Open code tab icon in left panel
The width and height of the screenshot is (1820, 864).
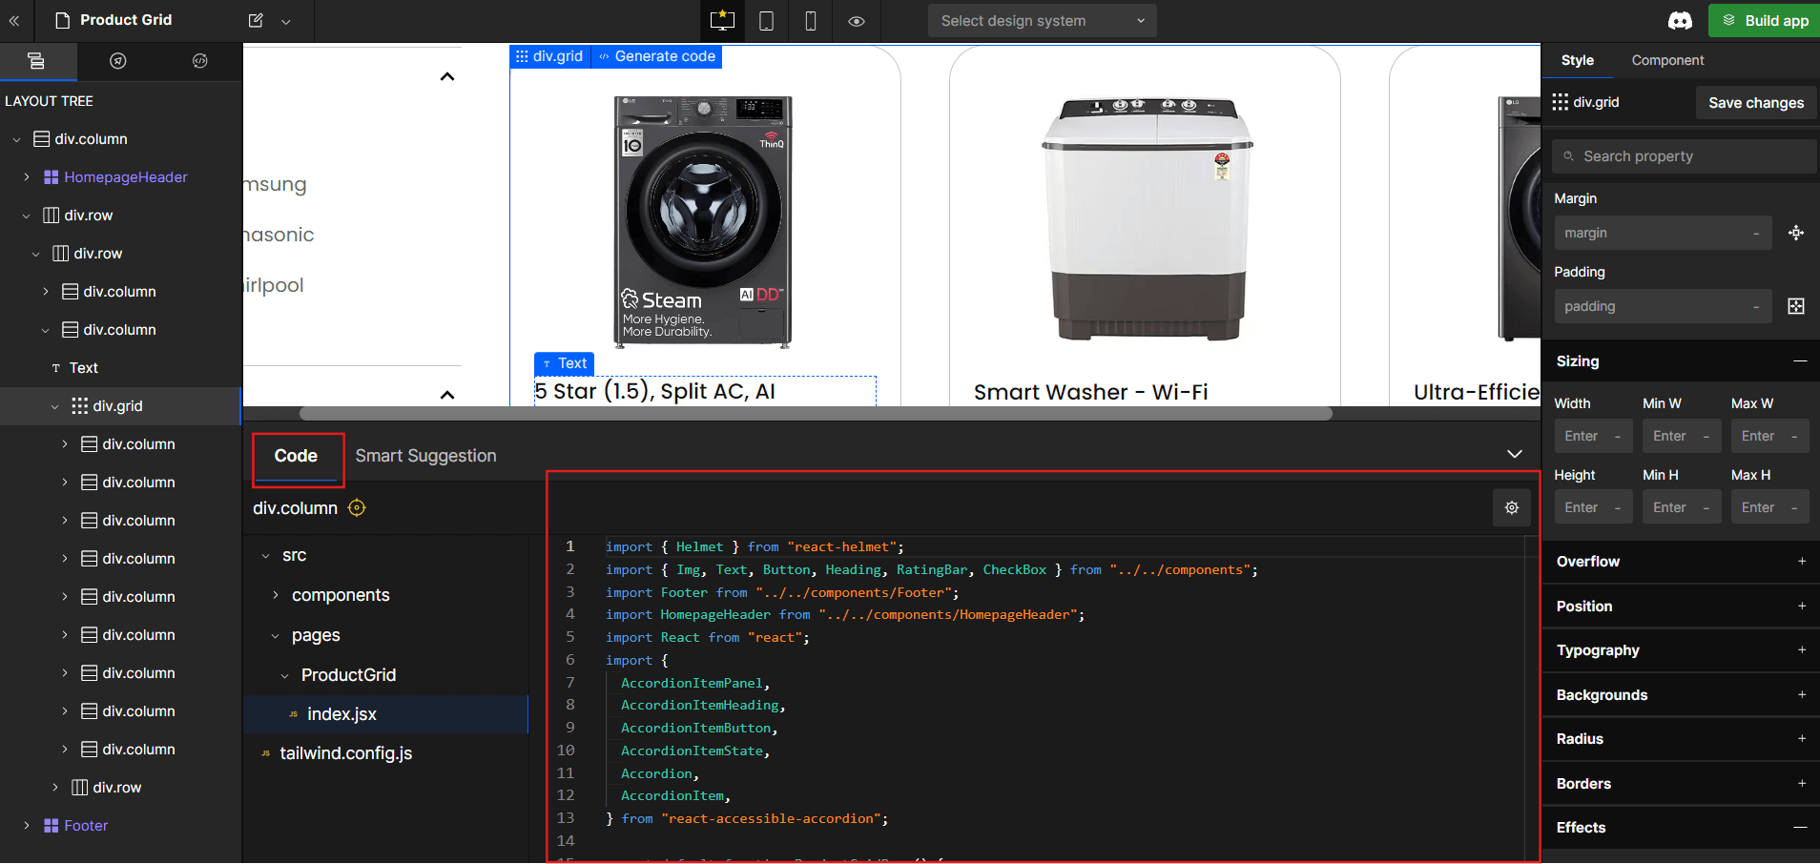200,61
